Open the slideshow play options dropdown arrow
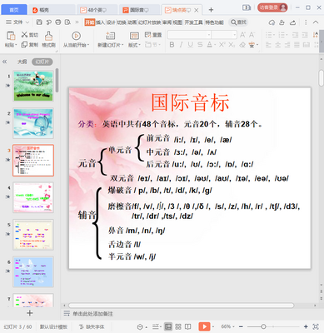 213,326
